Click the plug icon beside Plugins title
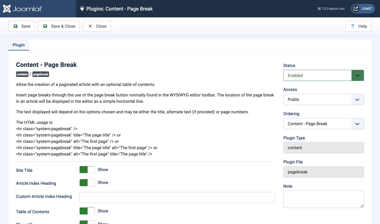 pyautogui.click(x=82, y=9)
